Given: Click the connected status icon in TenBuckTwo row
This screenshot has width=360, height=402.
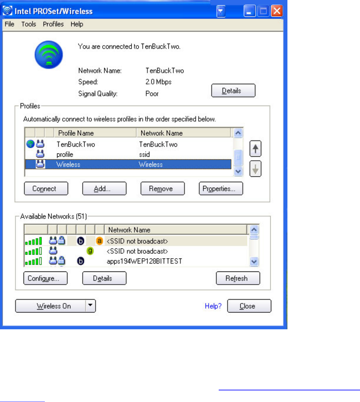Looking at the screenshot, I should point(30,144).
